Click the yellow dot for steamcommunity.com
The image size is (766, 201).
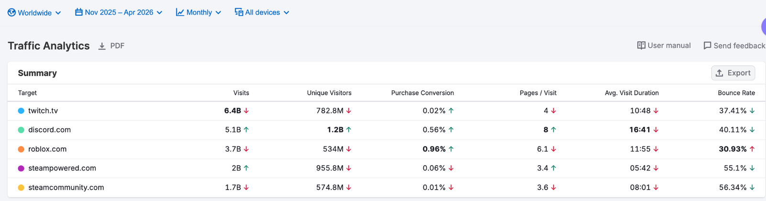(x=21, y=187)
